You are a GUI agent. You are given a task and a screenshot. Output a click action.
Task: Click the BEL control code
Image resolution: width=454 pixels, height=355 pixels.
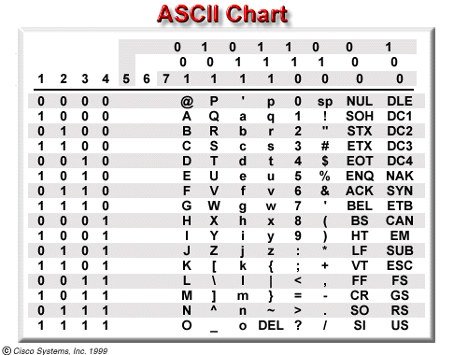pos(360,206)
